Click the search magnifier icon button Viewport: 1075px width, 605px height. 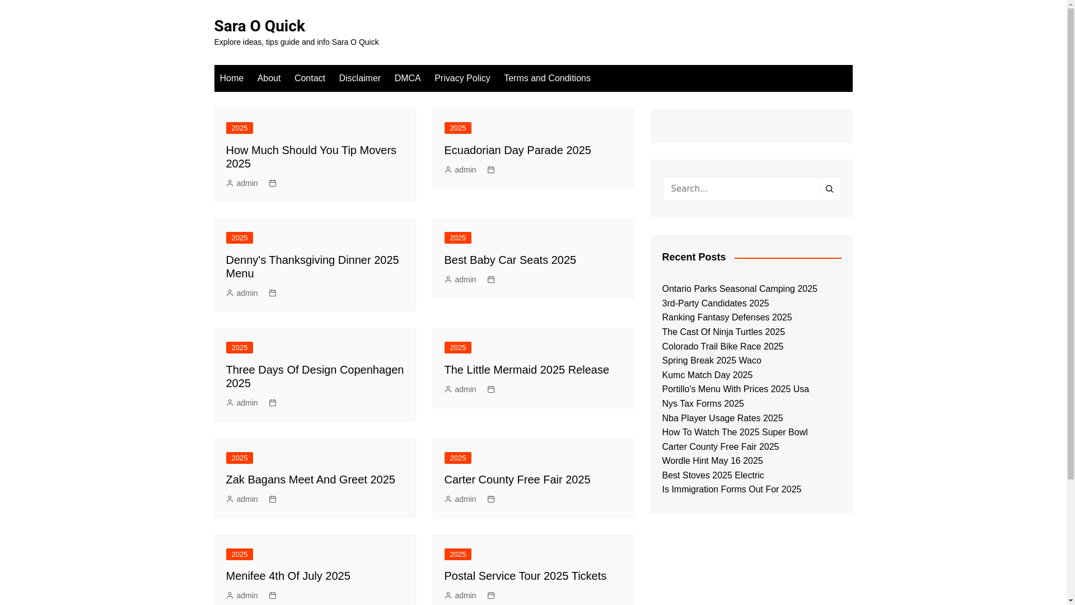click(829, 189)
